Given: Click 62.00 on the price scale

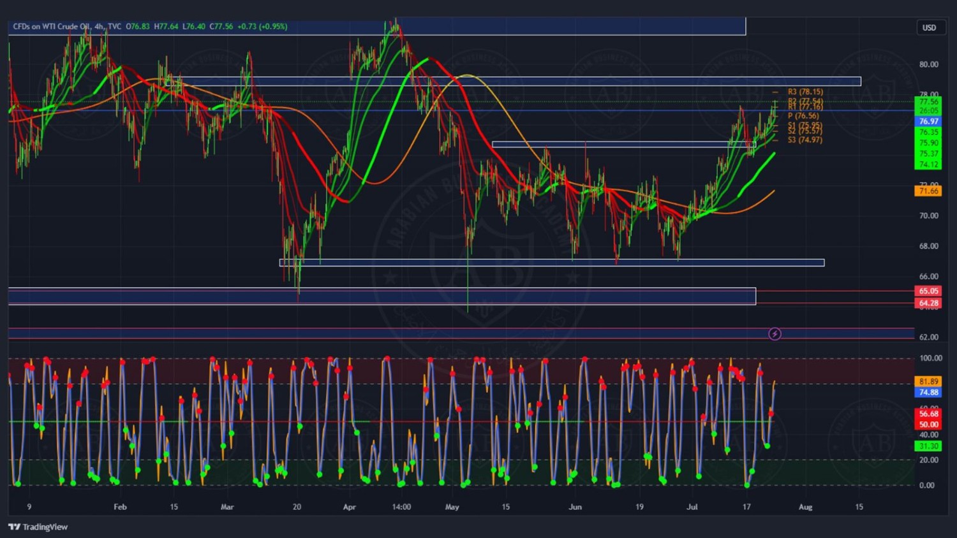Looking at the screenshot, I should [x=928, y=337].
